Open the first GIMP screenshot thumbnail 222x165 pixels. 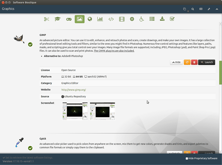click(x=75, y=111)
